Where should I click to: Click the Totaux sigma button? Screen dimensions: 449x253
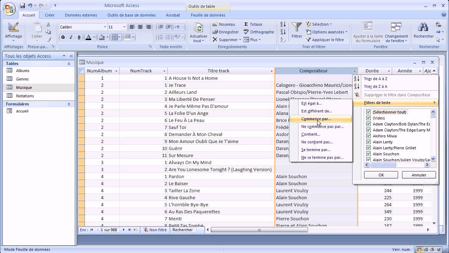[x=253, y=24]
